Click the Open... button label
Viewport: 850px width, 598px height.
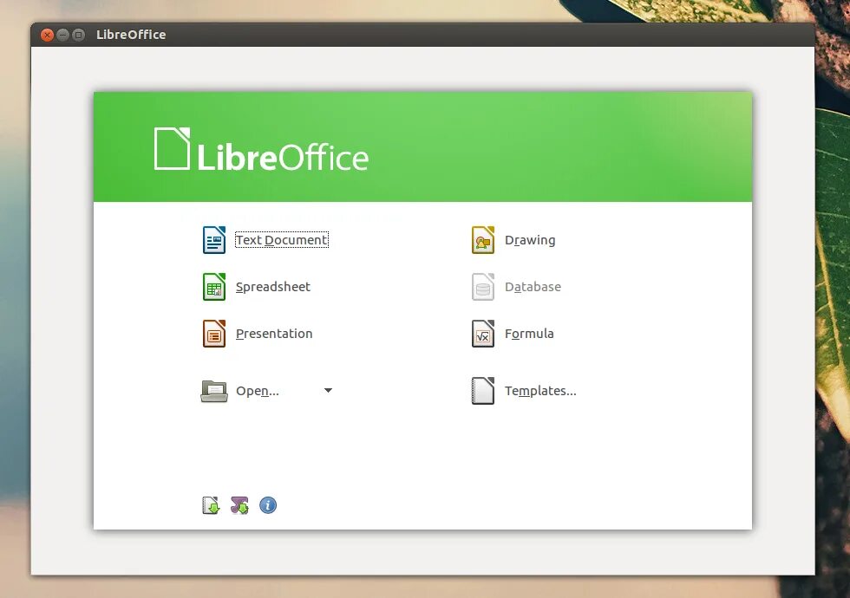[258, 391]
